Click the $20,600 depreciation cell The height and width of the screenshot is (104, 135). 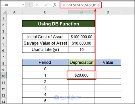coord(81,75)
